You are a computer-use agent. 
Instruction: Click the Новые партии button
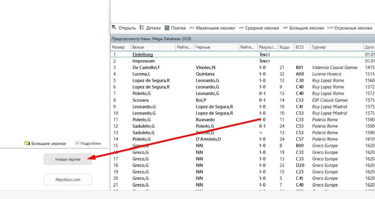tap(67, 159)
